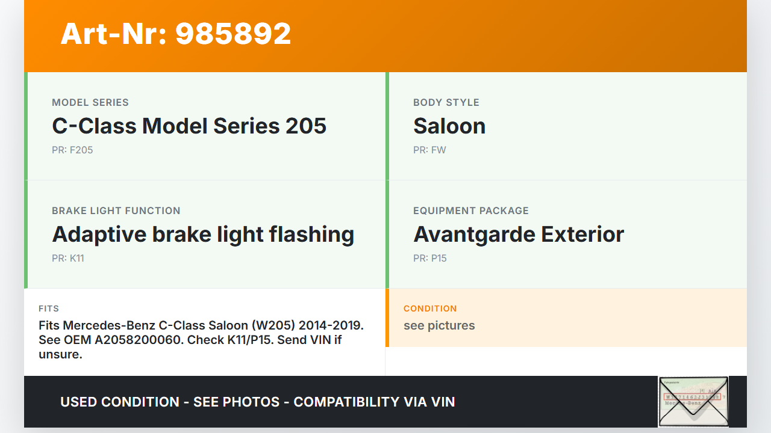
Task: Click the VIN envelope icon in footer
Action: (x=693, y=401)
